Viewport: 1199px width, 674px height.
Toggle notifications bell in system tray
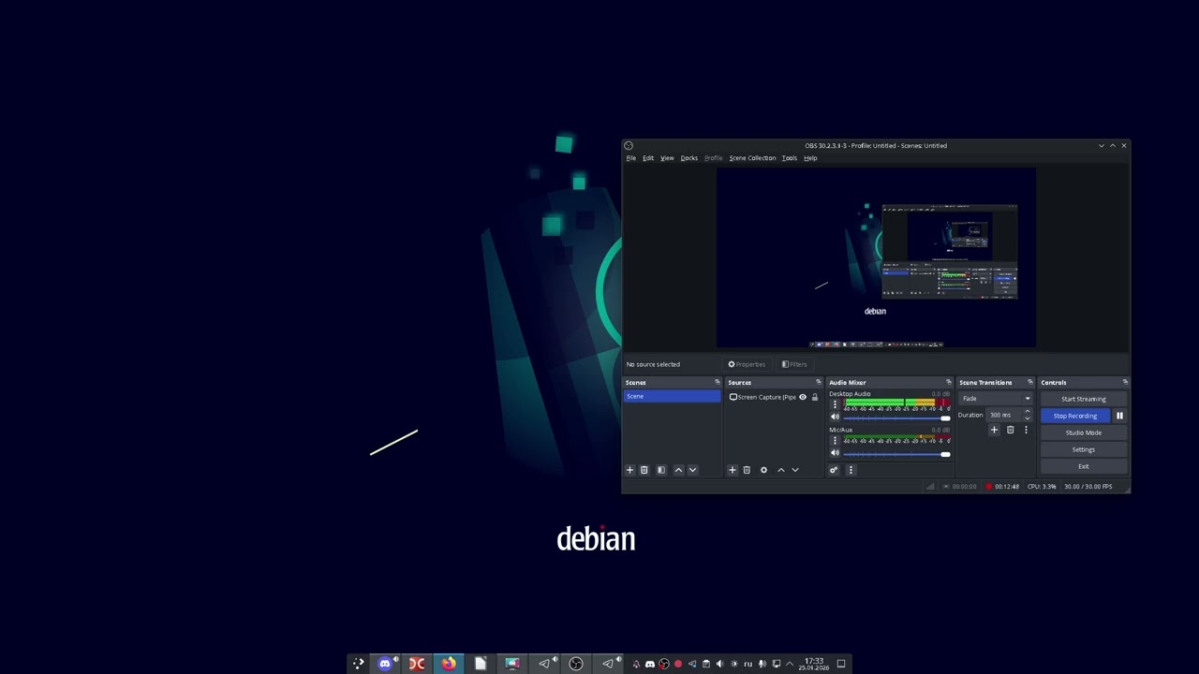pos(636,664)
